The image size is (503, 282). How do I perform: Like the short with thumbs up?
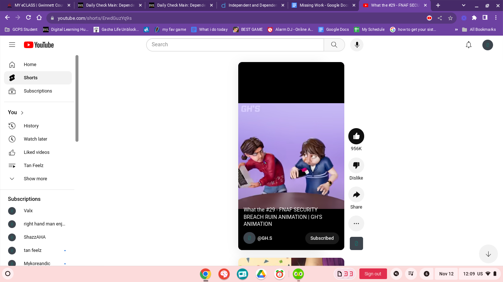click(356, 136)
